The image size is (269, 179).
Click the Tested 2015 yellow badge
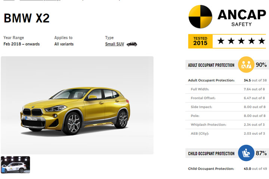200,41
